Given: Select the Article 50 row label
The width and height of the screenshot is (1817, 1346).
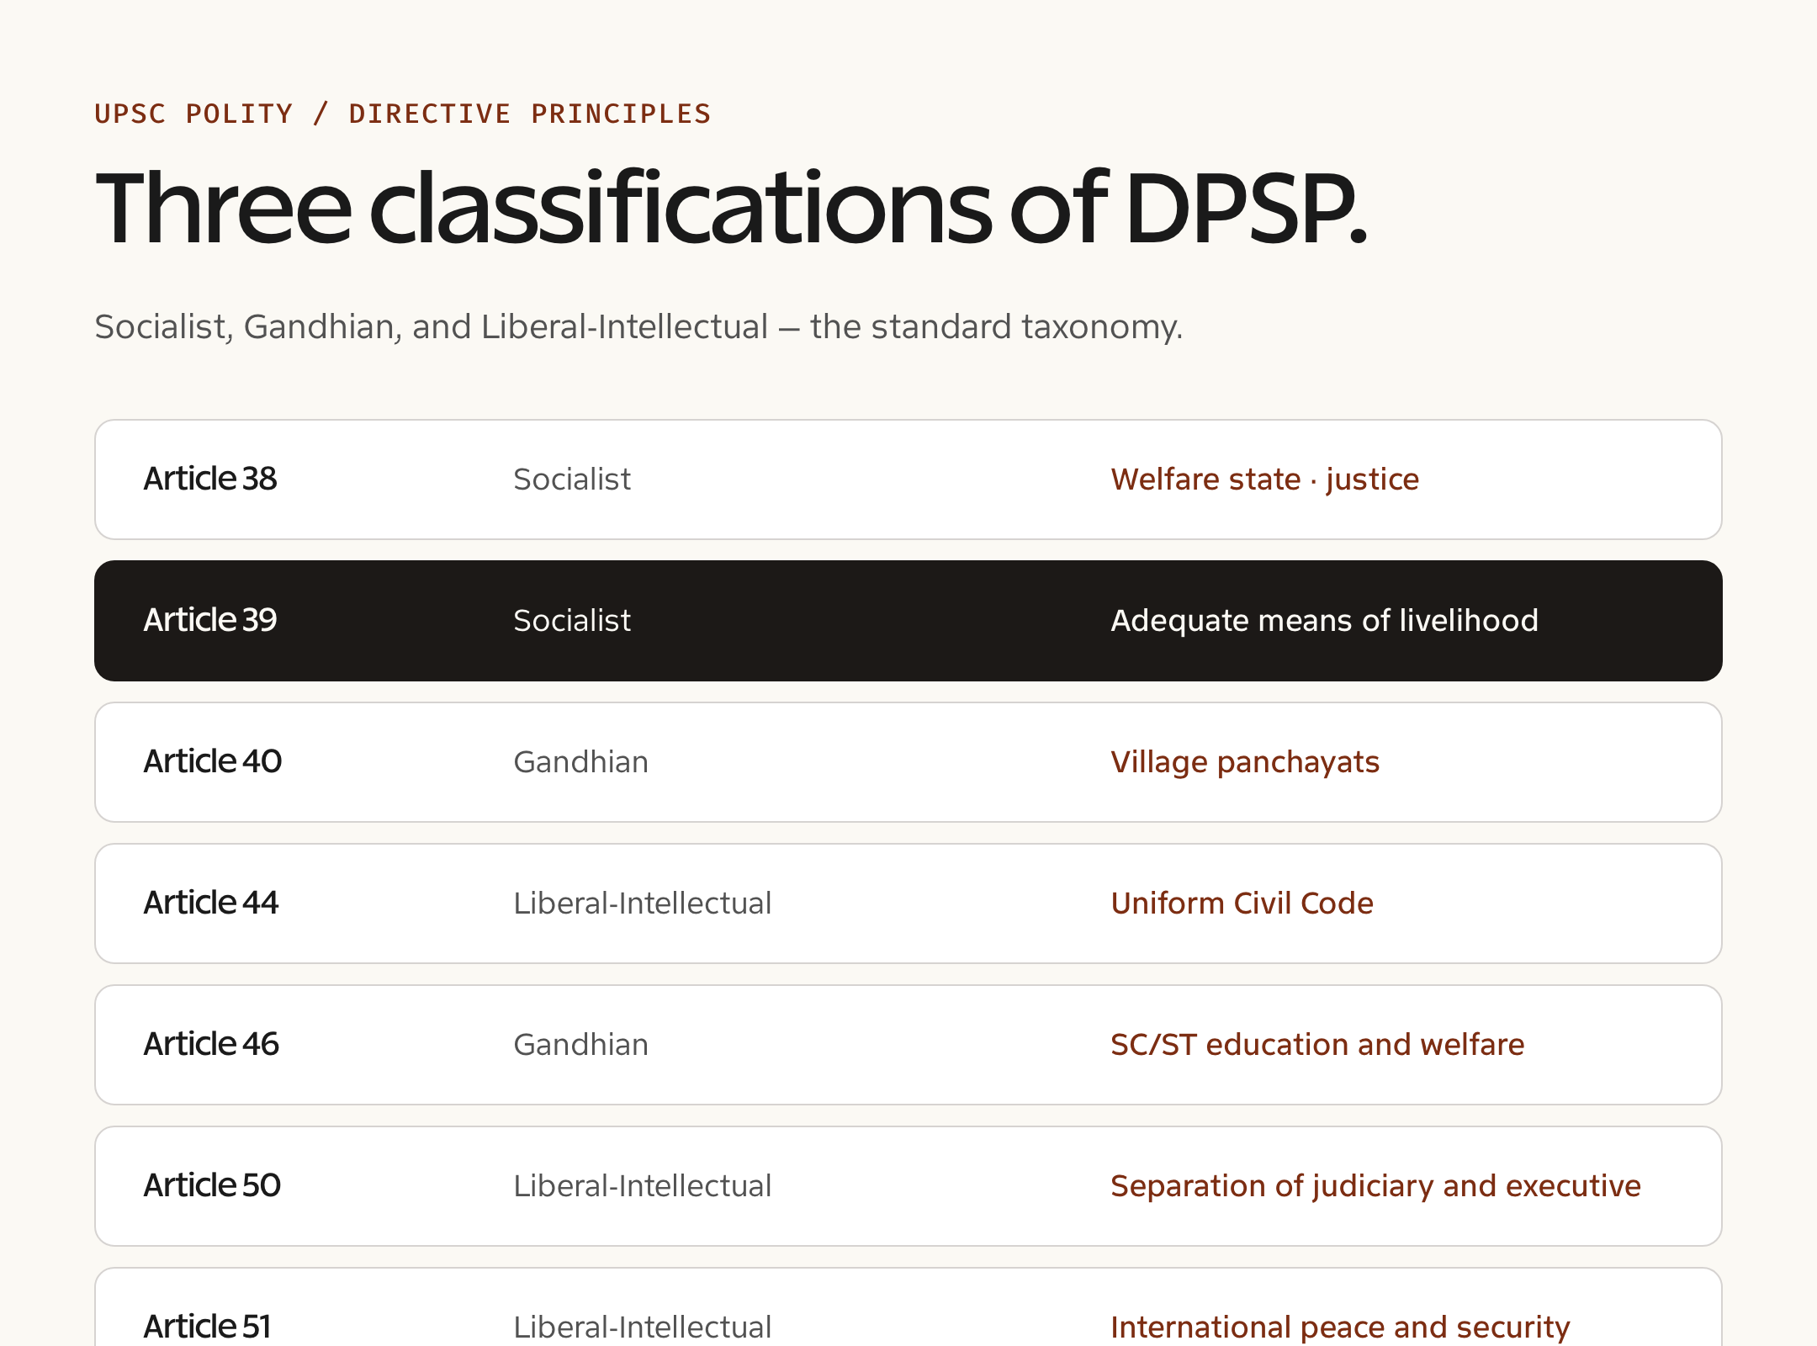Looking at the screenshot, I should (212, 1185).
